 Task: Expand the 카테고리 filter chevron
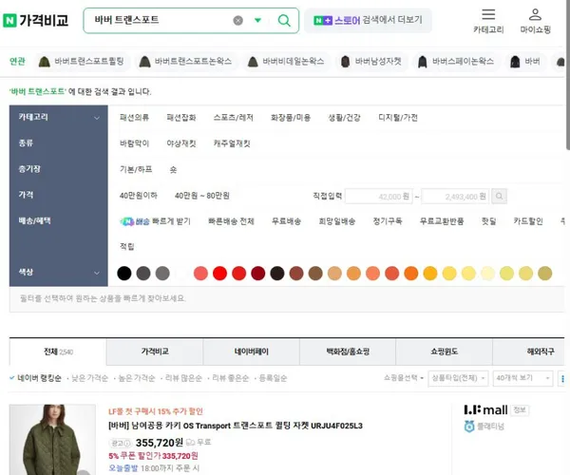pyautogui.click(x=97, y=118)
